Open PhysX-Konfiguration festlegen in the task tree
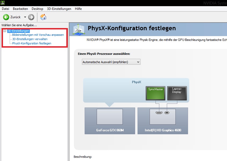 click(31, 43)
